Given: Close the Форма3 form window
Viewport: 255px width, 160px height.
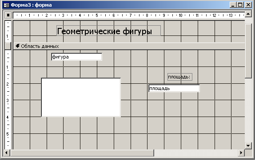Looking at the screenshot, I should pyautogui.click(x=248, y=5).
